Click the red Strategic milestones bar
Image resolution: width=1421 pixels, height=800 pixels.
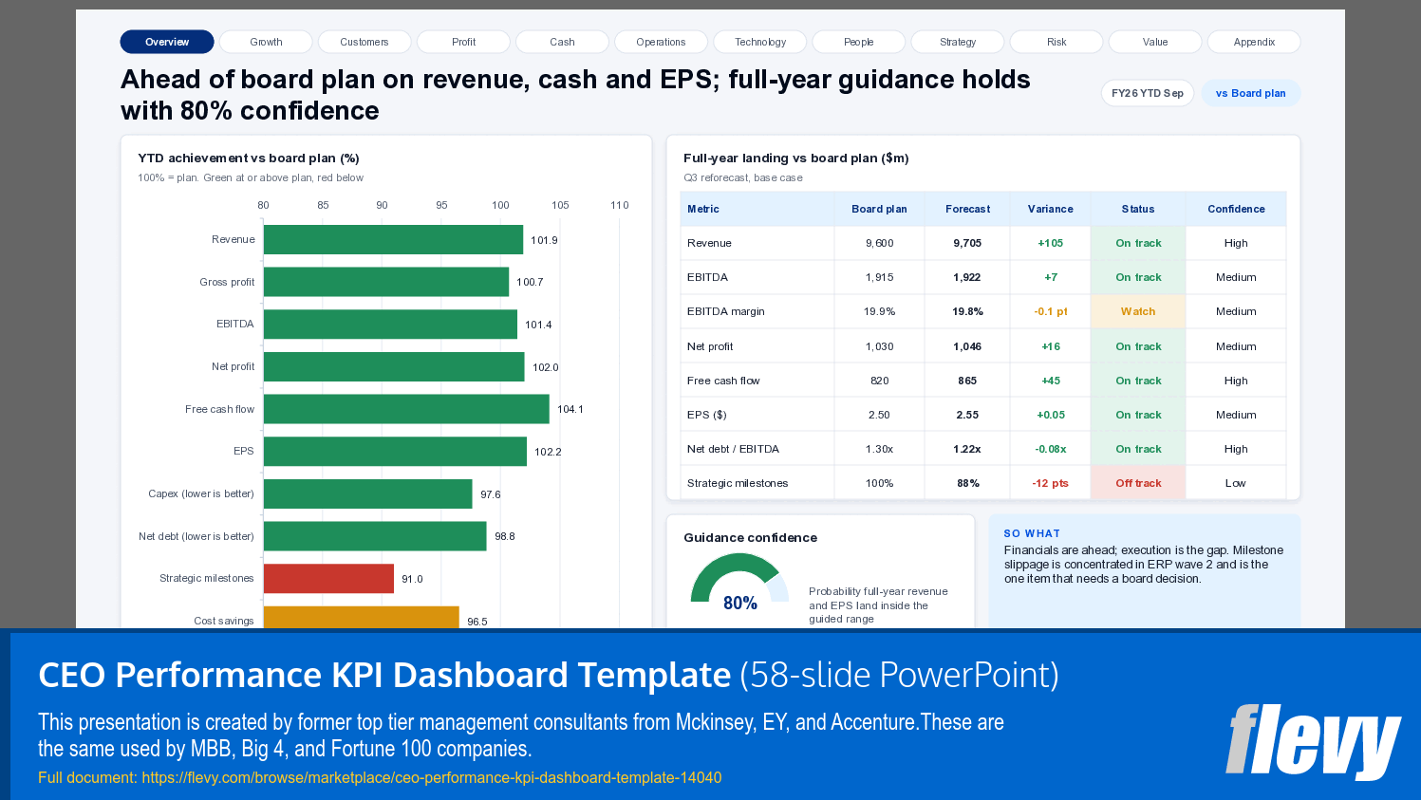coord(328,578)
